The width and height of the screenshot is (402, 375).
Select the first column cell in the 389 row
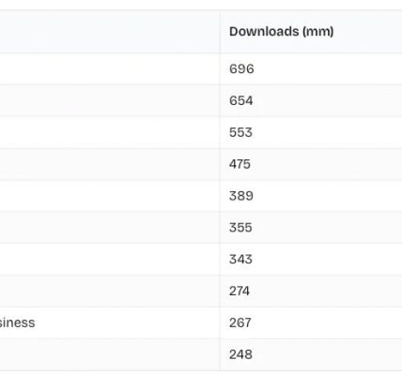tap(110, 196)
